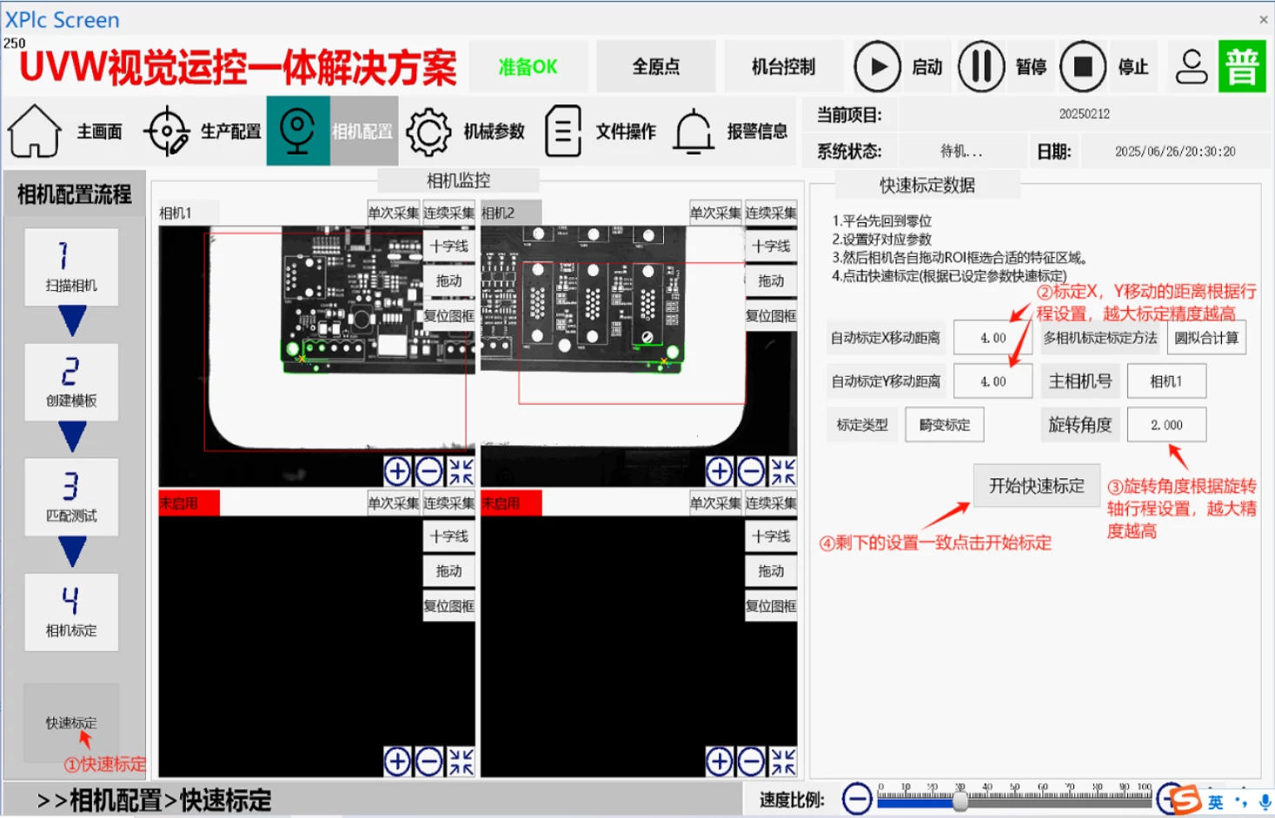Open the 文件操作 file operations page

pyautogui.click(x=600, y=131)
